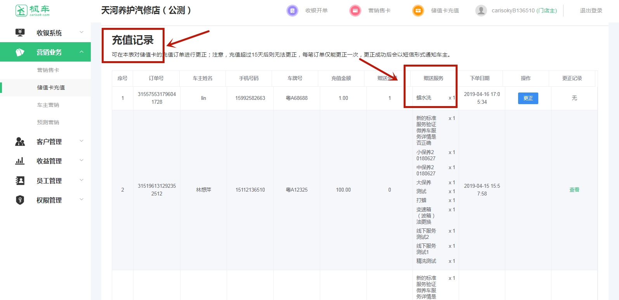Click the user avatar icon
This screenshot has width=619, height=300.
(x=481, y=10)
